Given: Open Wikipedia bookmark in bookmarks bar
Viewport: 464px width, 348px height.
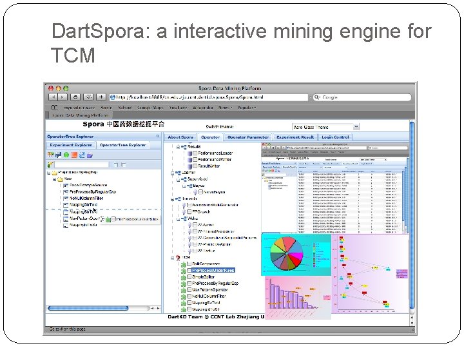Looking at the screenshot, I should 203,108.
